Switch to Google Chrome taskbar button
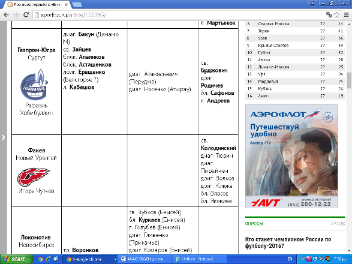Screen dimensions: 352x264 pos(89,259)
